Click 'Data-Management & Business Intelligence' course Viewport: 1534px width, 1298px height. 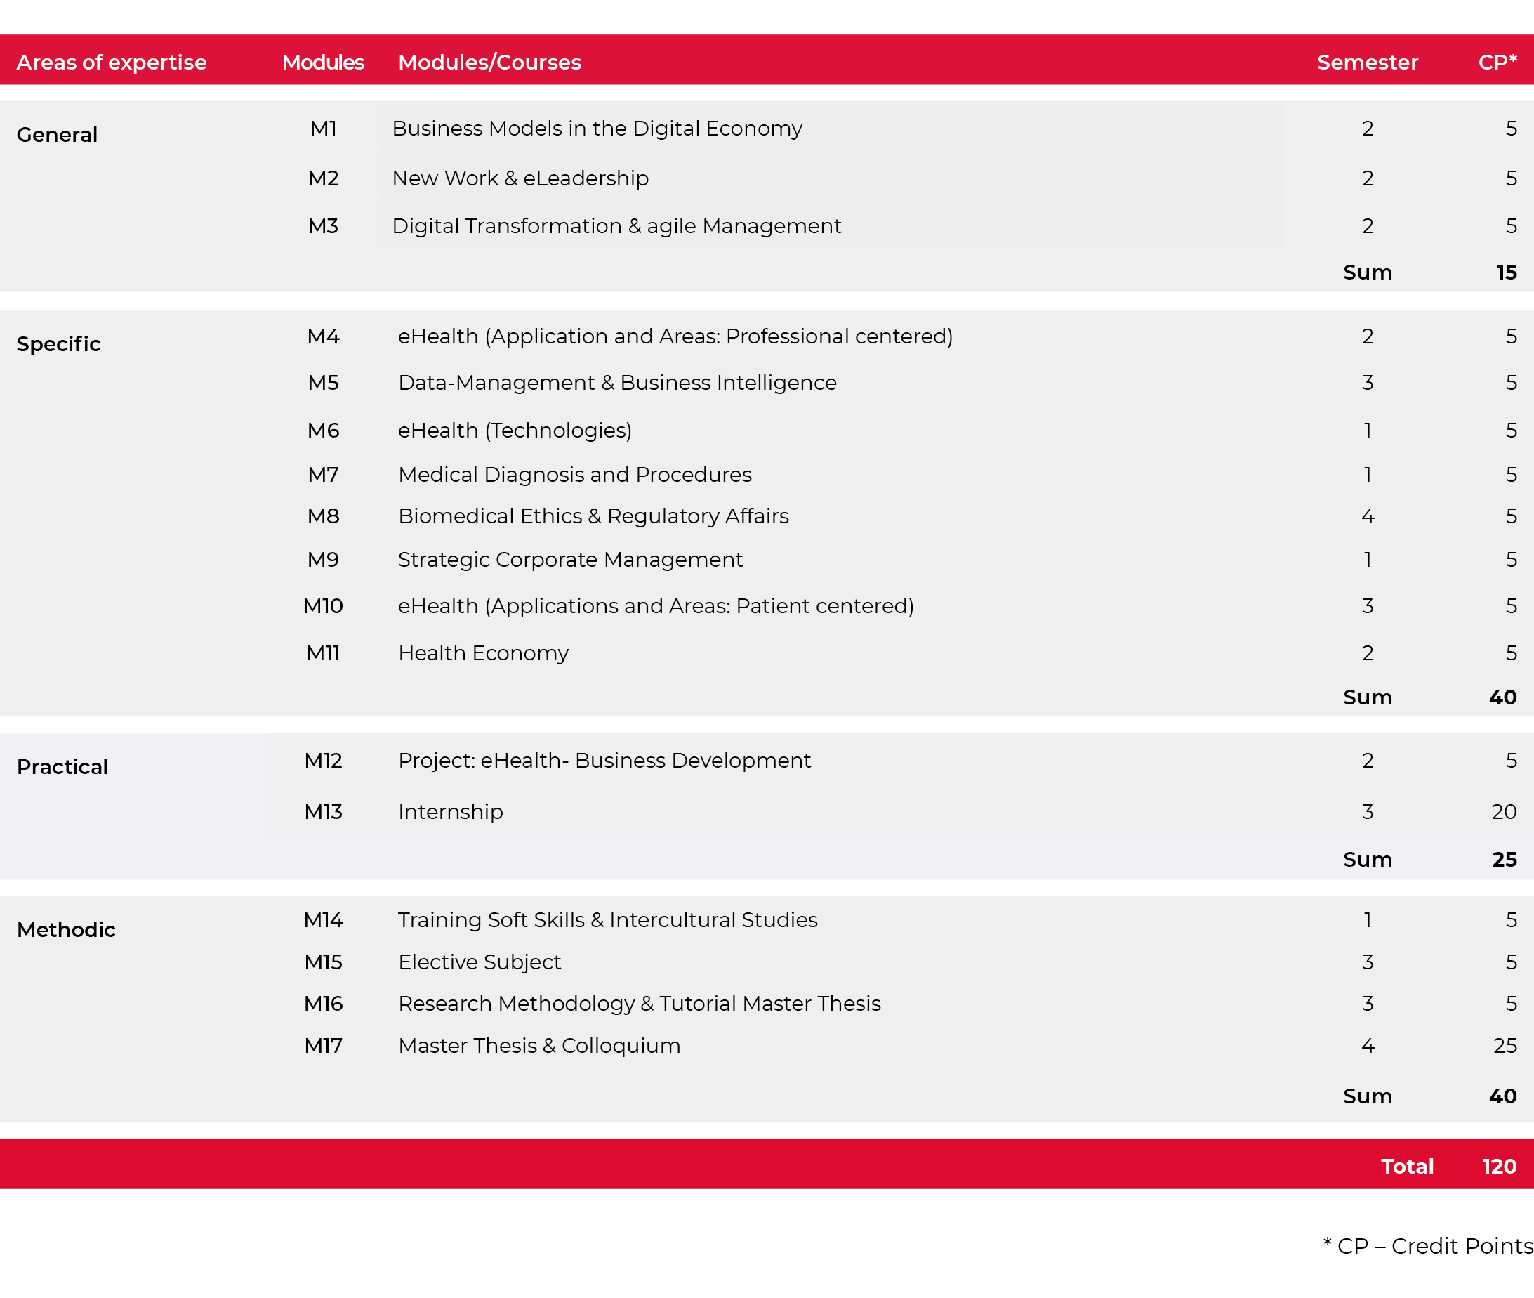[x=616, y=383]
